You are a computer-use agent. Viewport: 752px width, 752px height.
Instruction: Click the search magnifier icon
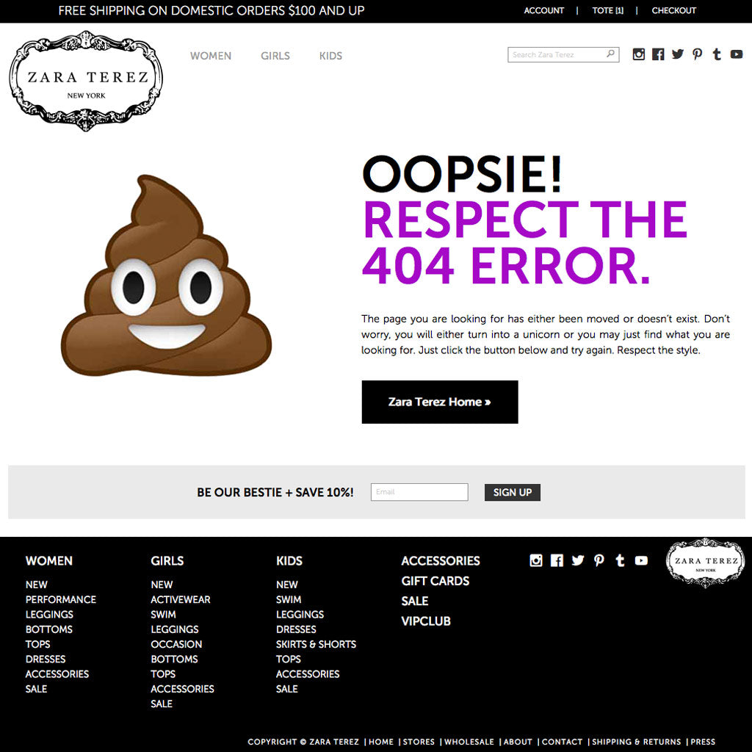610,54
